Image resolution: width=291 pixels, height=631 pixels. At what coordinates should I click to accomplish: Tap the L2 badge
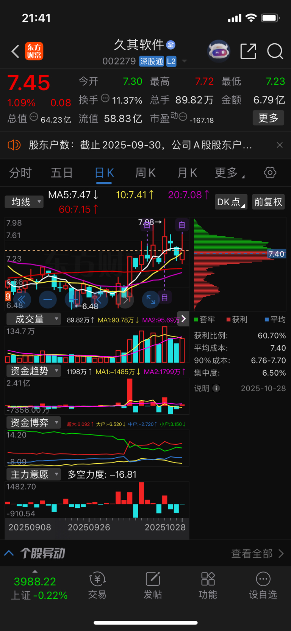[171, 61]
